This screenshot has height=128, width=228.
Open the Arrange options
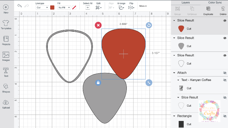coord(121,8)
